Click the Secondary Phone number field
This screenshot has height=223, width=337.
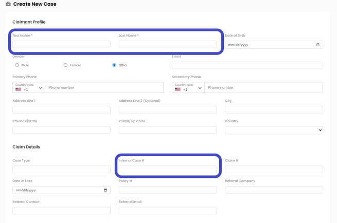tap(263, 87)
